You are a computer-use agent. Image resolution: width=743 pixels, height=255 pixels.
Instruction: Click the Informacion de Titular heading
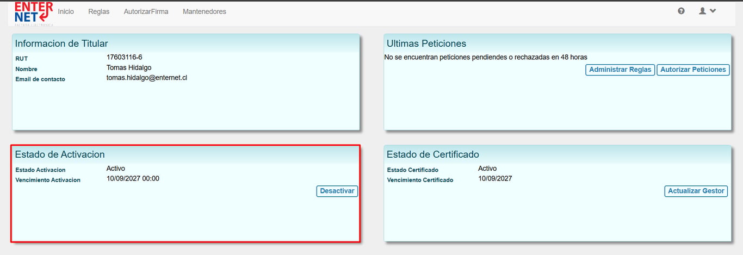click(61, 43)
